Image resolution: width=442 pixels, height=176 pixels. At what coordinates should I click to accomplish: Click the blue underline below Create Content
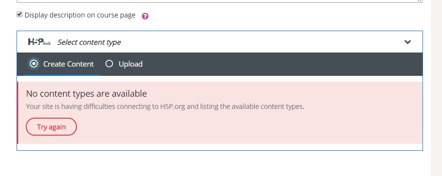62,75
